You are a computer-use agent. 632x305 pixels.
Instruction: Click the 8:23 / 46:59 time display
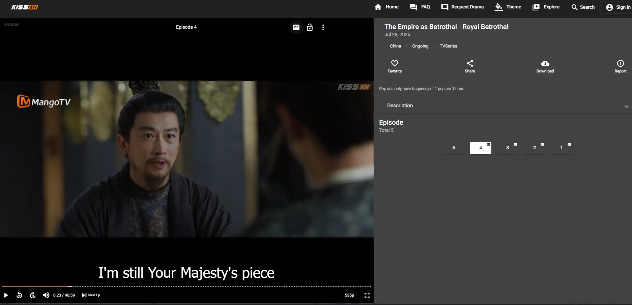click(x=64, y=295)
